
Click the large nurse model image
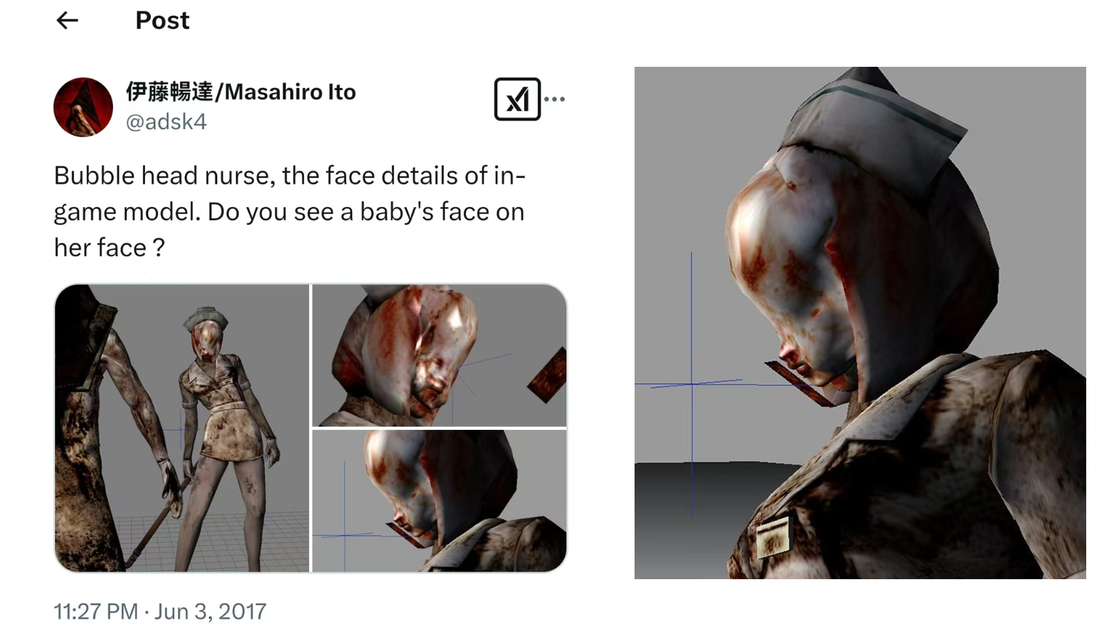pos(860,323)
